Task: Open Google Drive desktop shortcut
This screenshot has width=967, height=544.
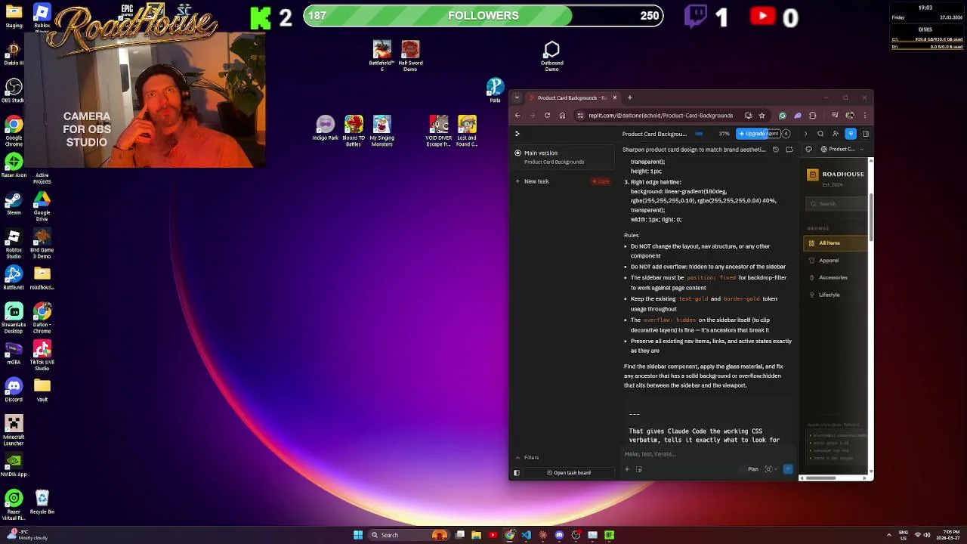Action: click(x=42, y=203)
